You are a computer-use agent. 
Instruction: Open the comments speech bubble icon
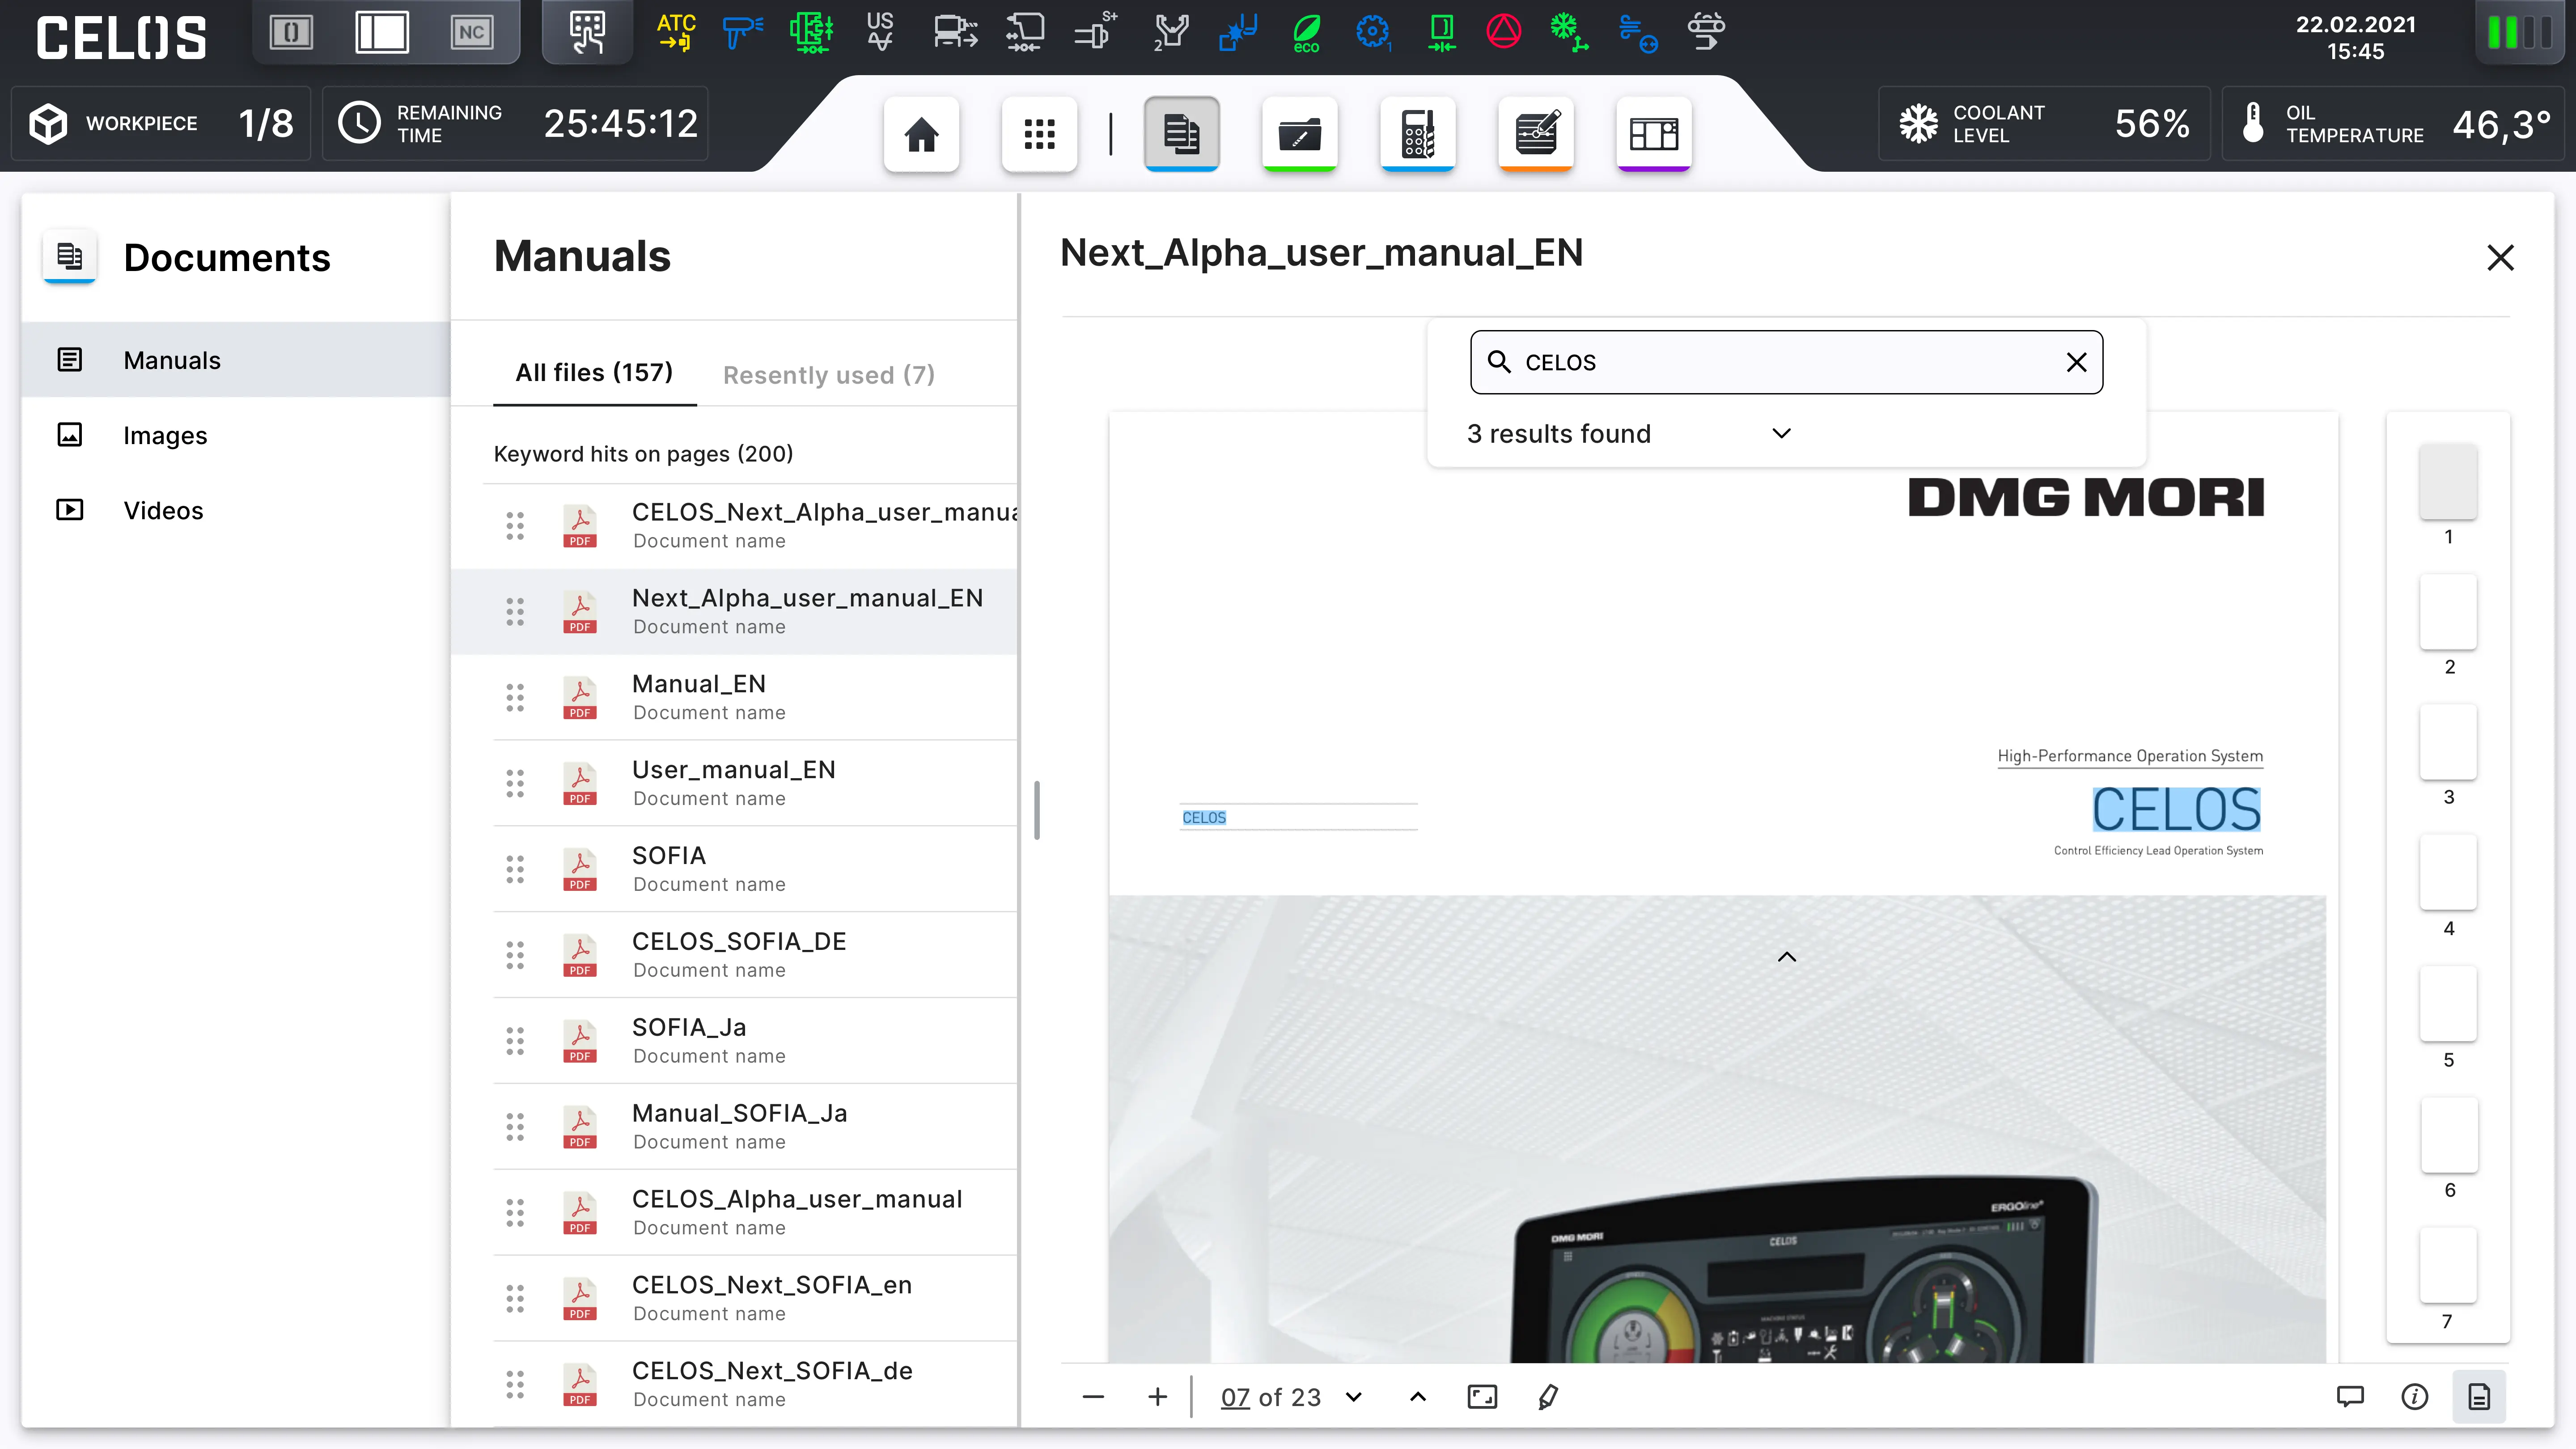(2350, 1397)
